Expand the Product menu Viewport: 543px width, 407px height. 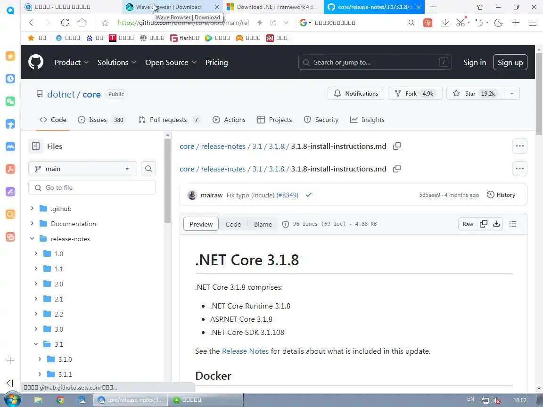72,62
